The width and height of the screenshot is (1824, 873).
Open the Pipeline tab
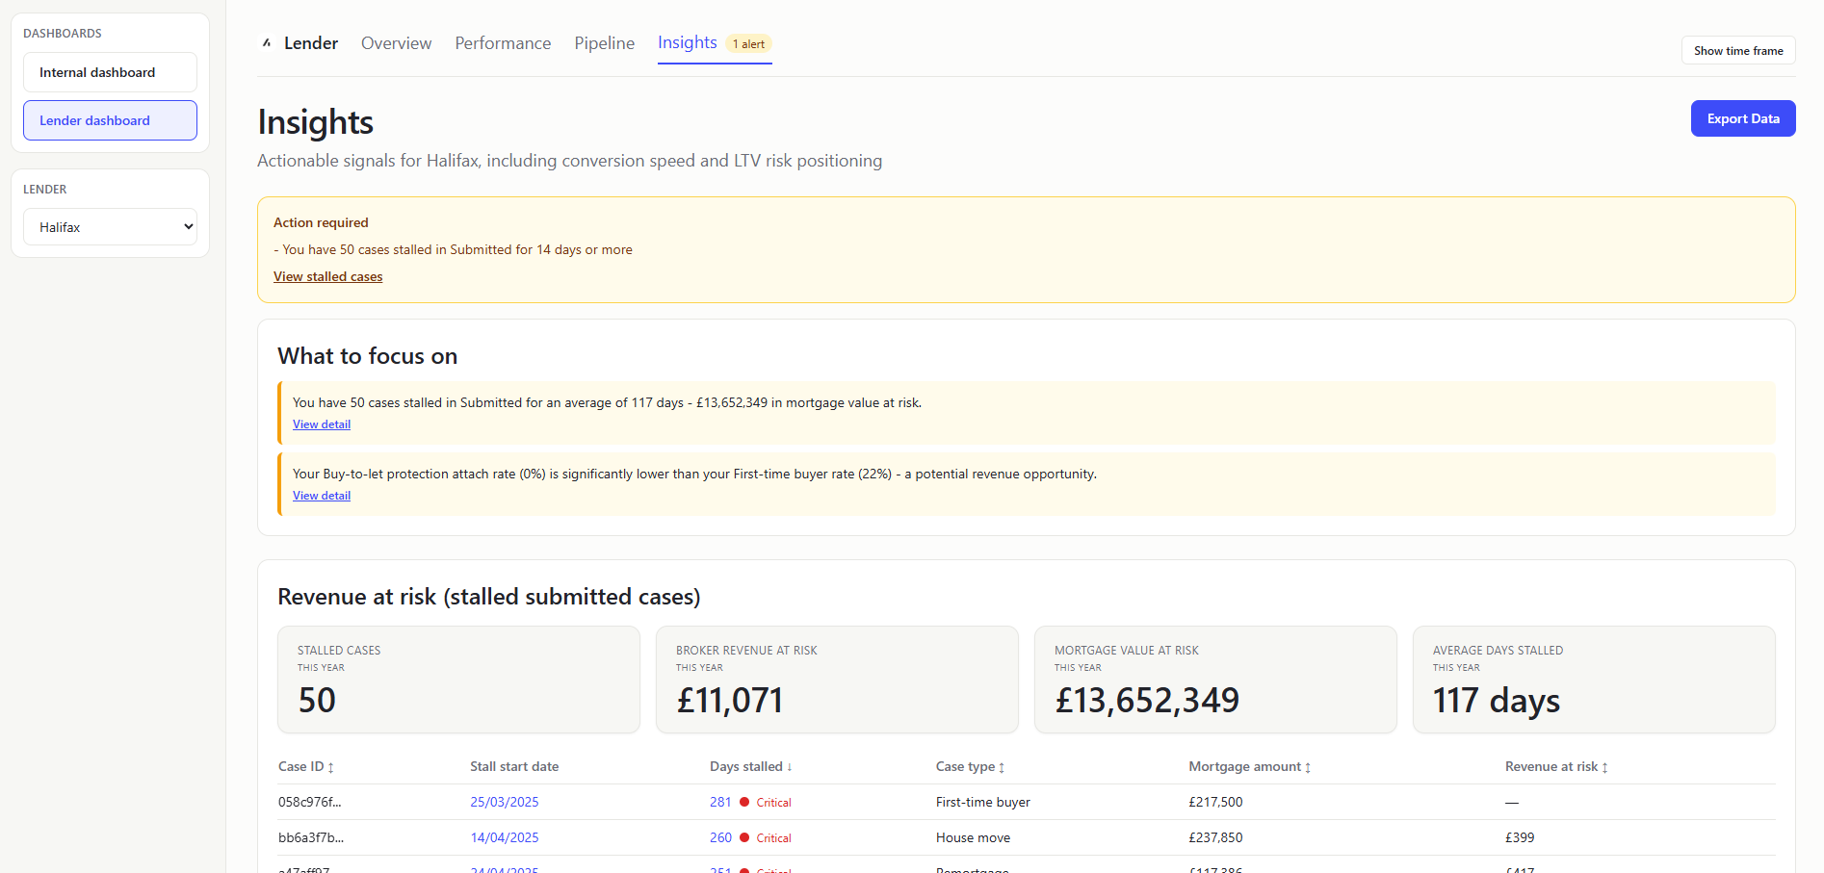coord(604,42)
